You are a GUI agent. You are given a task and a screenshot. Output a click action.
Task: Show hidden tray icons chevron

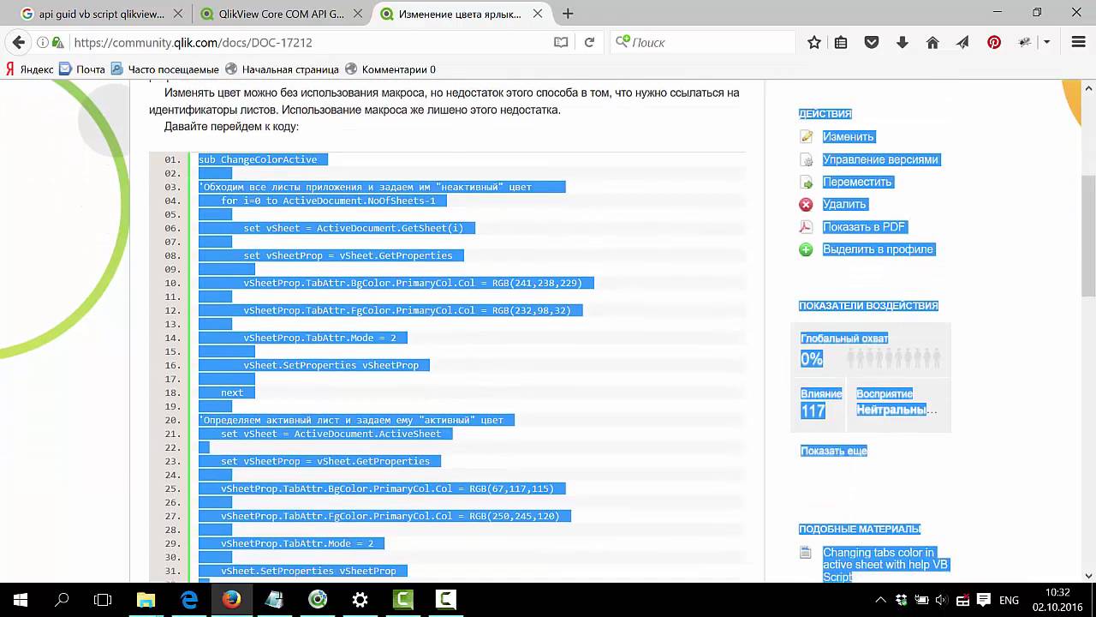[x=880, y=600]
